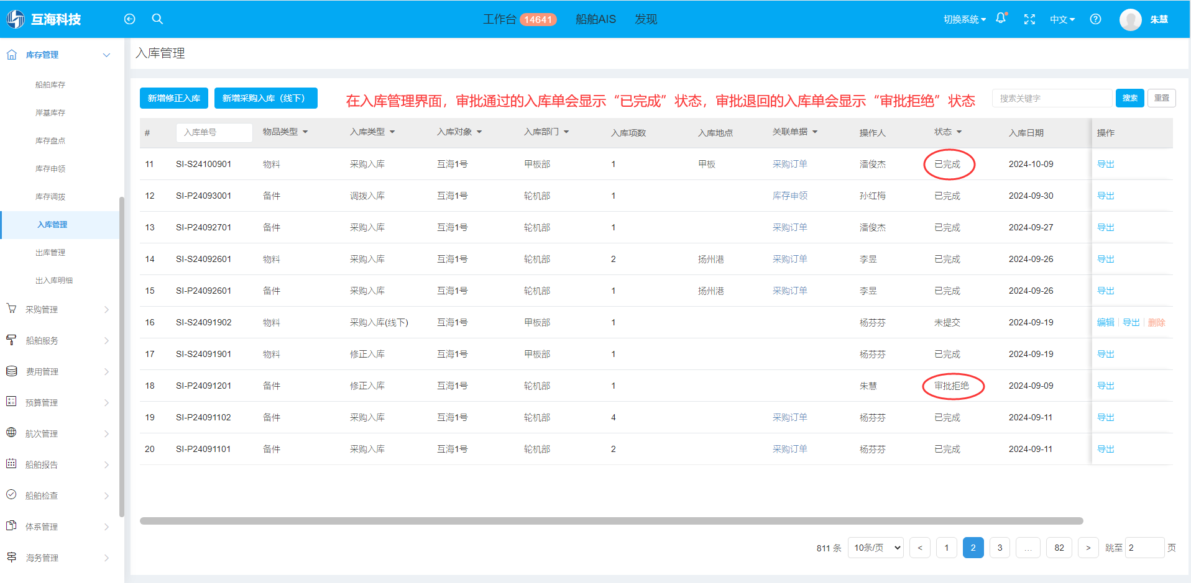Viewport: 1191px width, 583px height.
Task: Click the 航次管理 globe icon
Action: pos(11,433)
